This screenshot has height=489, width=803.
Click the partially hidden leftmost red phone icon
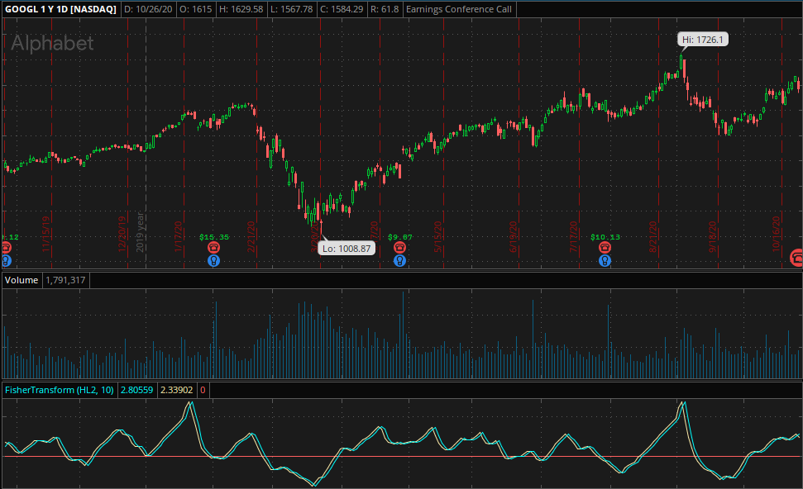(x=5, y=248)
